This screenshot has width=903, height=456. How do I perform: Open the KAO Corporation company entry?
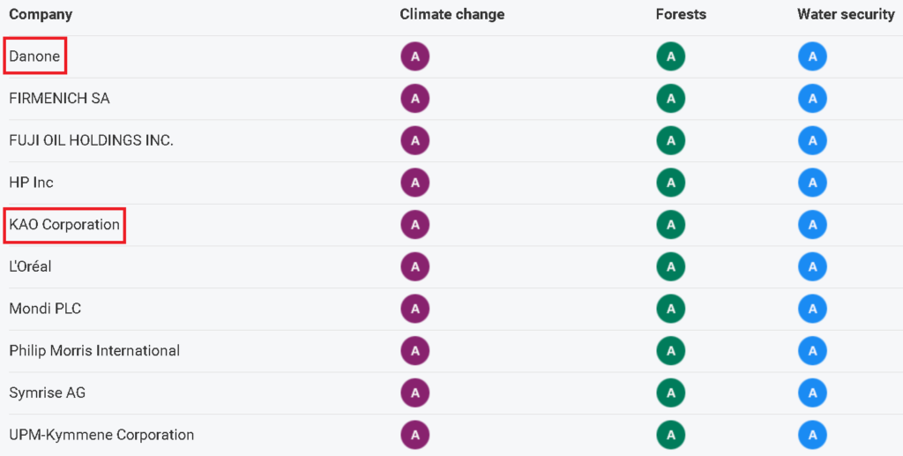(x=63, y=225)
